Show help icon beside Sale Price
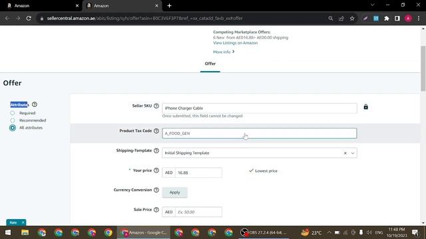 [156, 210]
